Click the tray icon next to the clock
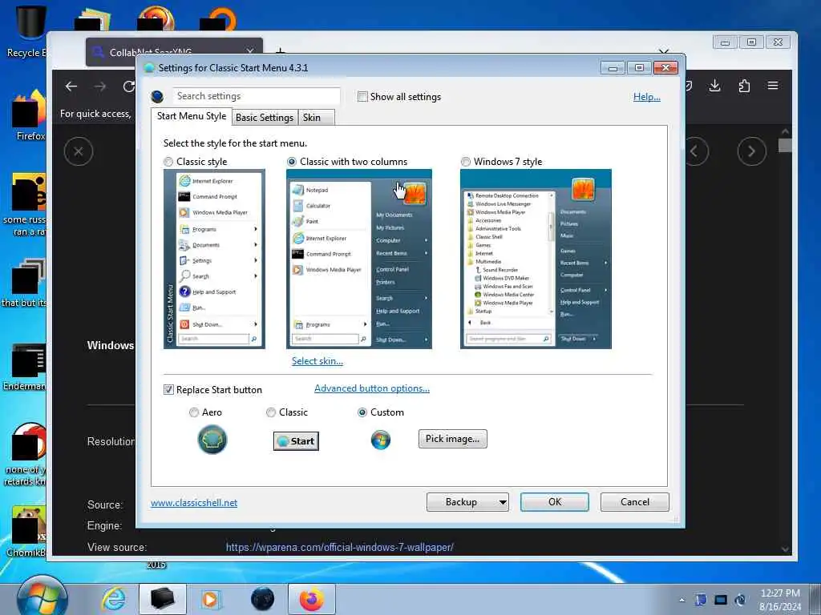This screenshot has height=615, width=821. (740, 600)
